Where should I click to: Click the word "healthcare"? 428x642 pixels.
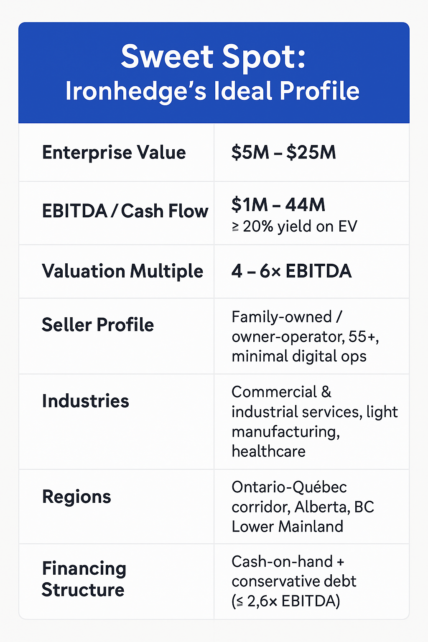click(268, 451)
